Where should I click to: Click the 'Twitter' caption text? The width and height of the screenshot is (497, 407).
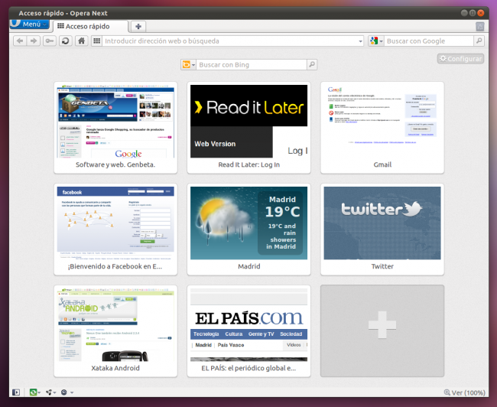tap(382, 266)
